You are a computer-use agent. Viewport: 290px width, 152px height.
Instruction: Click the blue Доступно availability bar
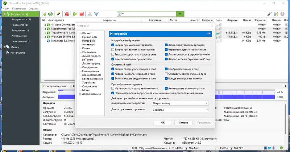166,97
